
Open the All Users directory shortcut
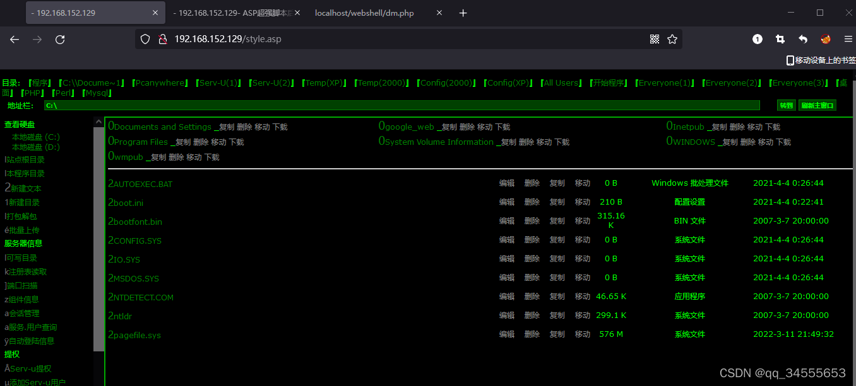[561, 83]
